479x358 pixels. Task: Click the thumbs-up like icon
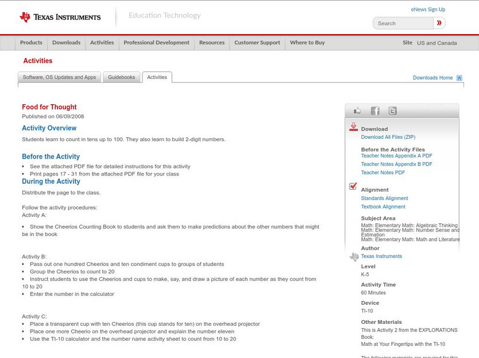pyautogui.click(x=357, y=111)
